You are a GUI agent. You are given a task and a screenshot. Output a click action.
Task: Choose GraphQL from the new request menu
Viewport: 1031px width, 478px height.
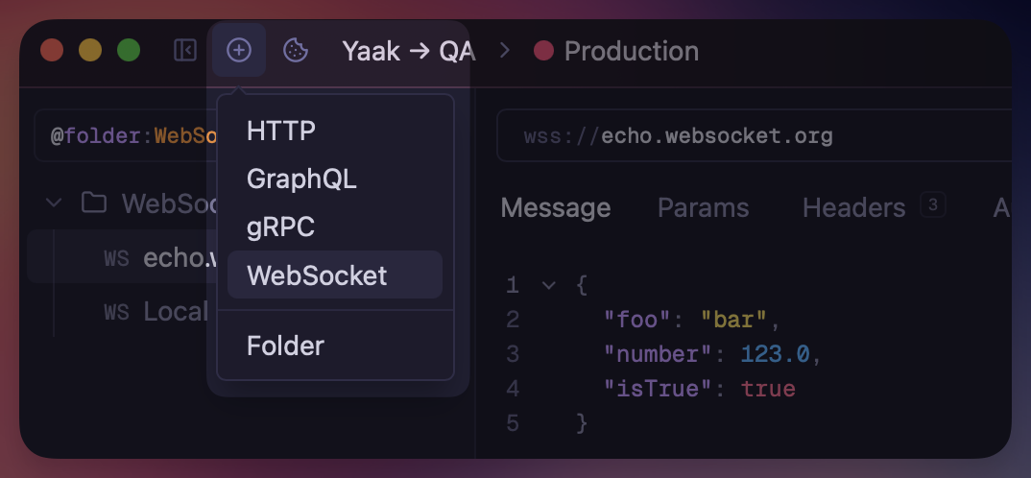(x=301, y=179)
